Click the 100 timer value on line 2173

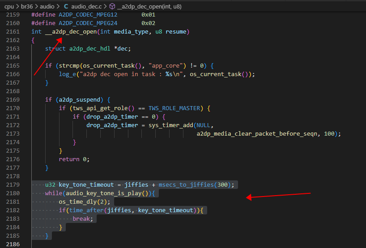pos(329,134)
